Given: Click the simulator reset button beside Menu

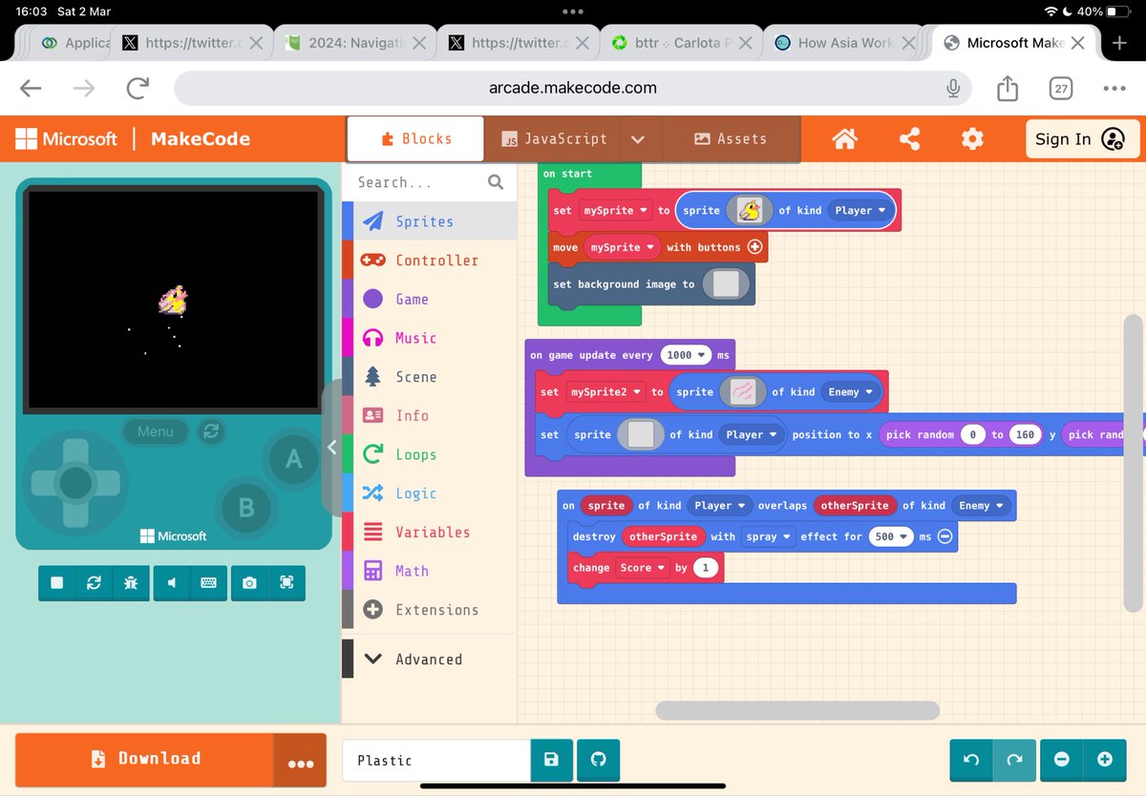Looking at the screenshot, I should pyautogui.click(x=211, y=431).
